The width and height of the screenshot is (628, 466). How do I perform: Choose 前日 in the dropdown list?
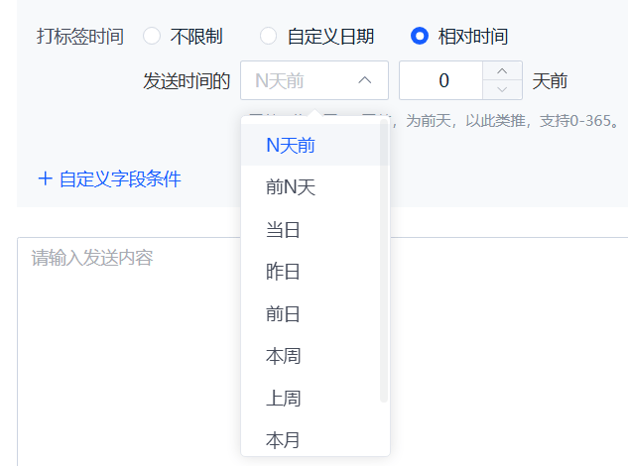coord(283,314)
